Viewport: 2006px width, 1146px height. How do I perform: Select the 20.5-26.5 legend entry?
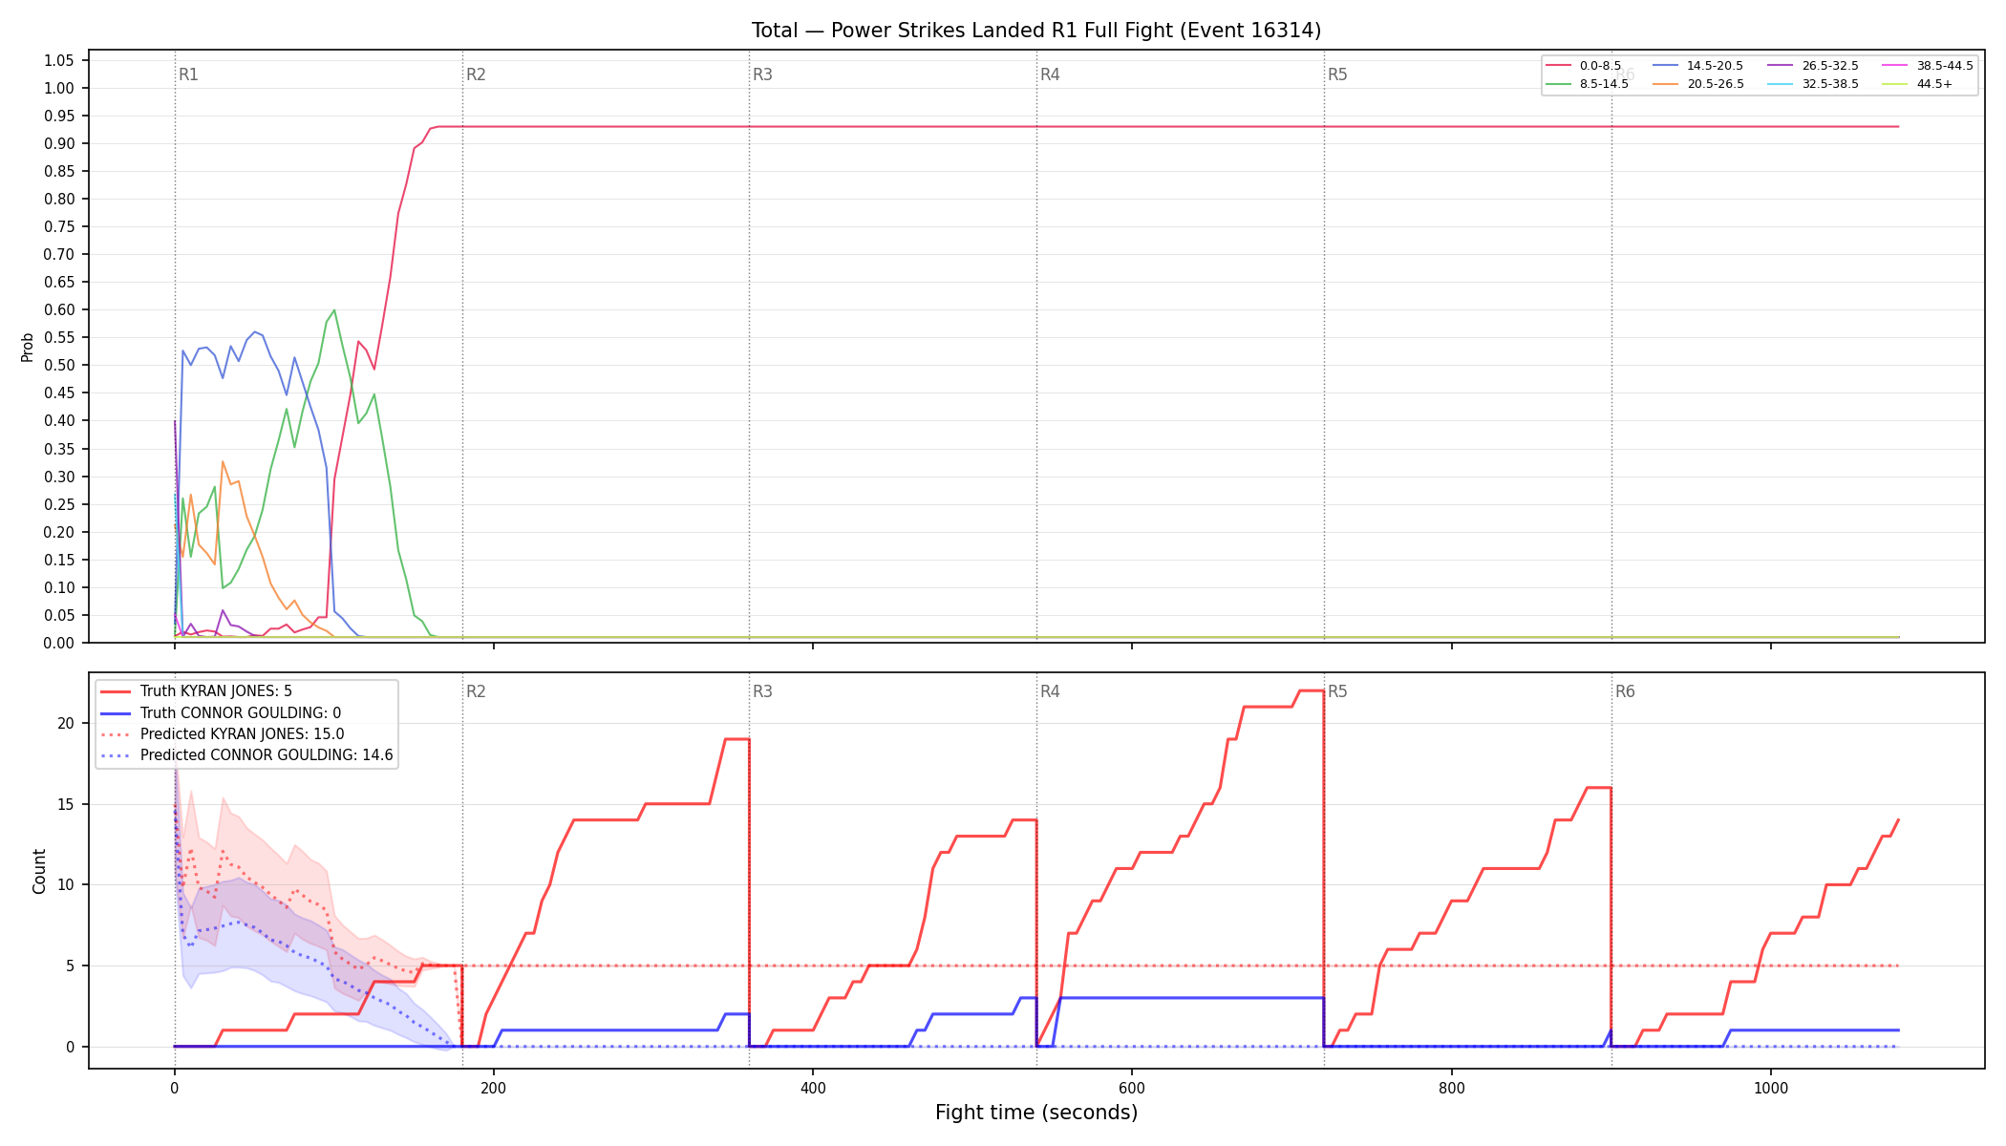(1698, 84)
